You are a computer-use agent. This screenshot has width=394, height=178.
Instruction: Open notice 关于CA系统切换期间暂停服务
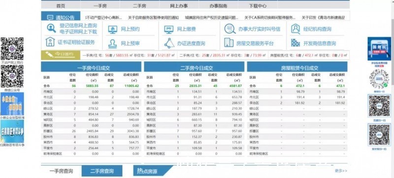pyautogui.click(x=270, y=18)
